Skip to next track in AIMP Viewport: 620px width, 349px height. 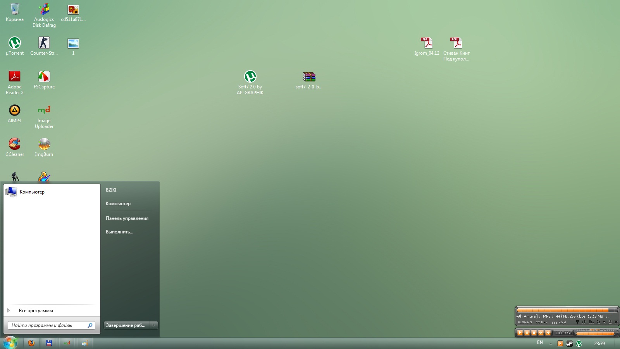click(548, 333)
